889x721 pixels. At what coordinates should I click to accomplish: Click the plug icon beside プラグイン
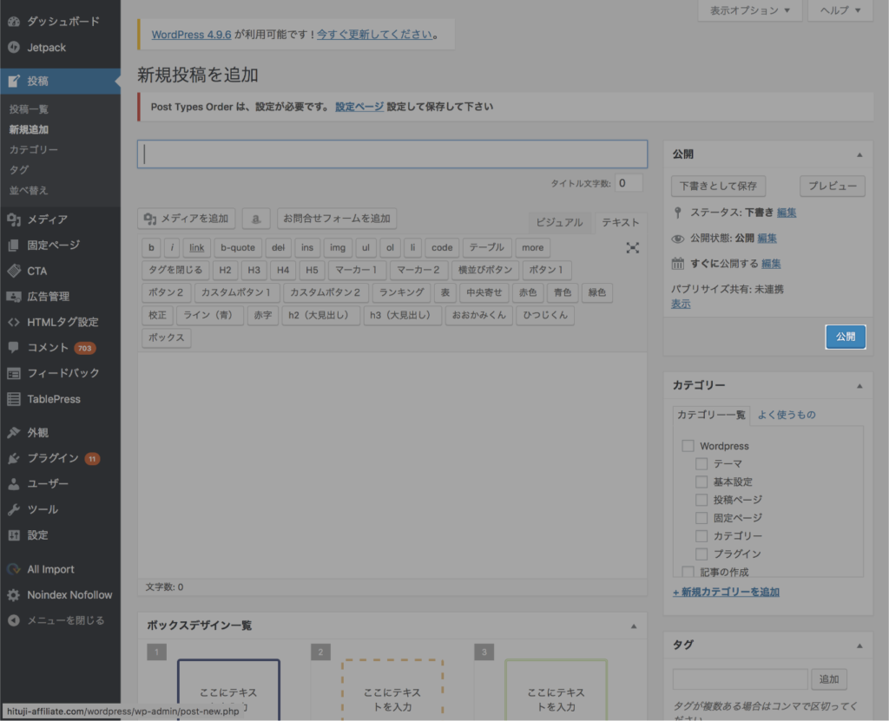(14, 458)
